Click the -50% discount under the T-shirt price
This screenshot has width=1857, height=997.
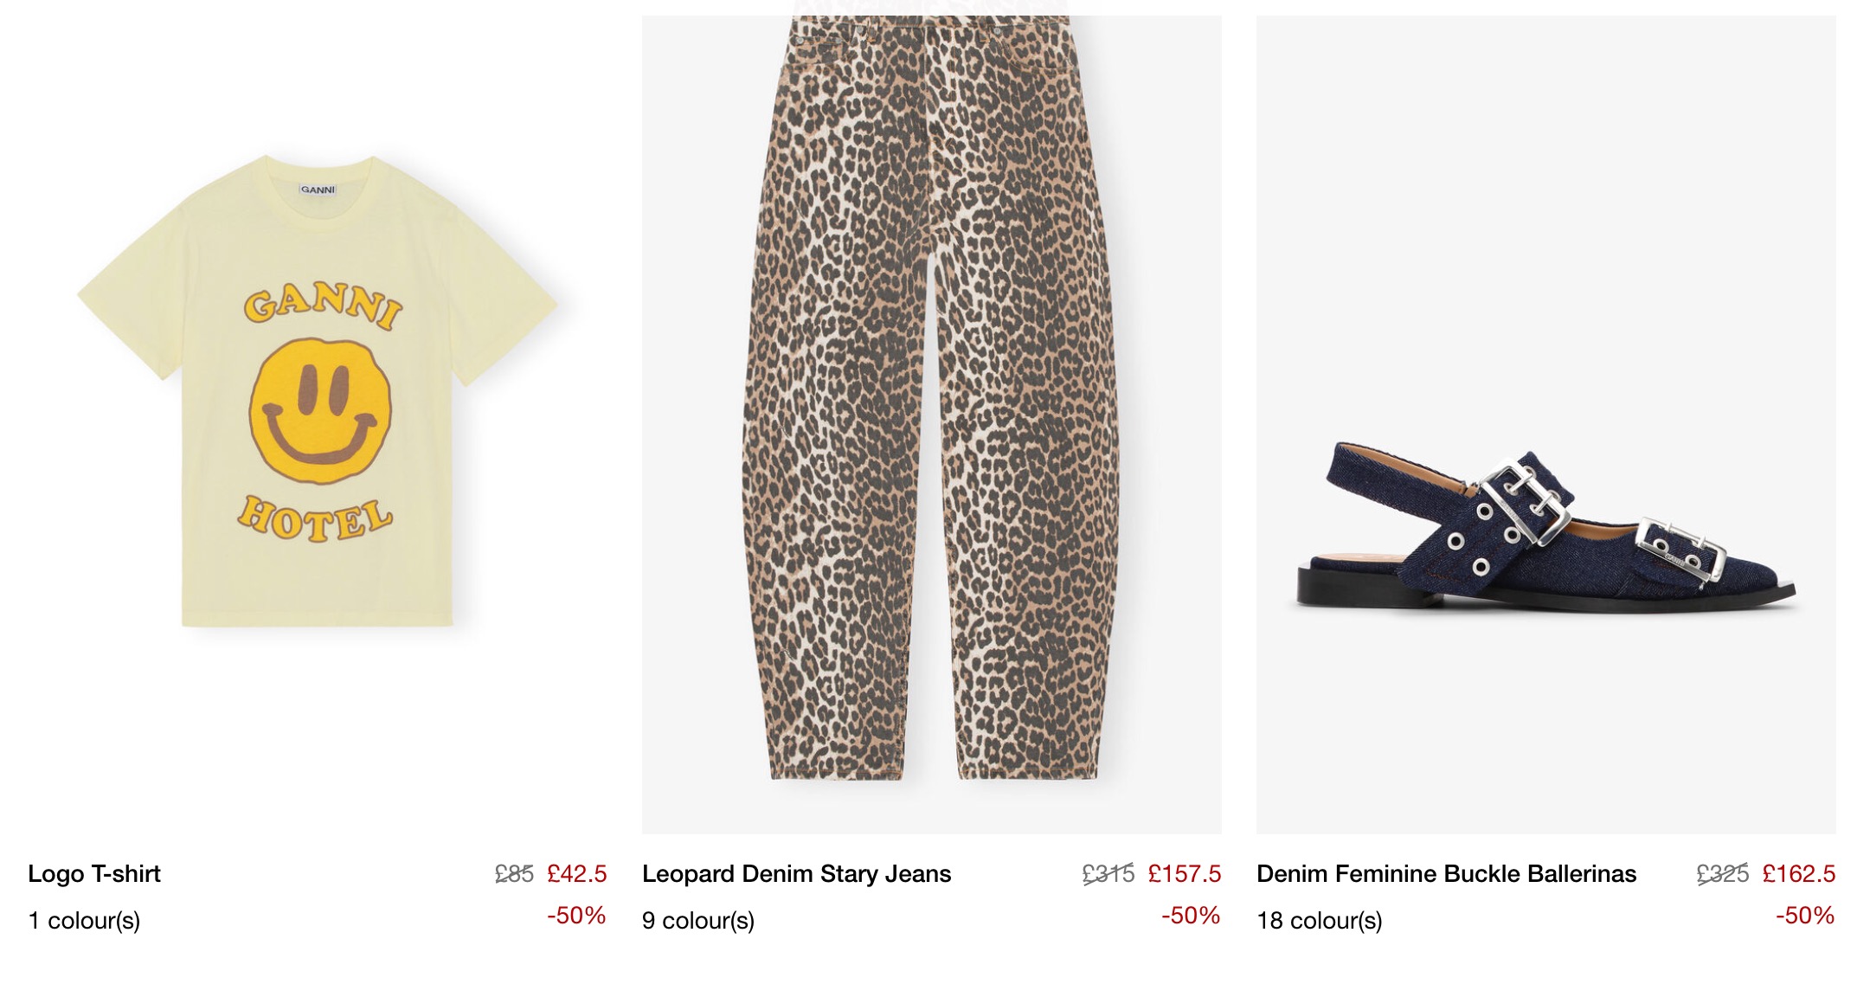tap(576, 916)
